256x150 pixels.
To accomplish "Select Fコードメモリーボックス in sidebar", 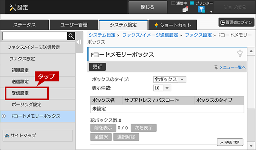I will pyautogui.click(x=38, y=116).
